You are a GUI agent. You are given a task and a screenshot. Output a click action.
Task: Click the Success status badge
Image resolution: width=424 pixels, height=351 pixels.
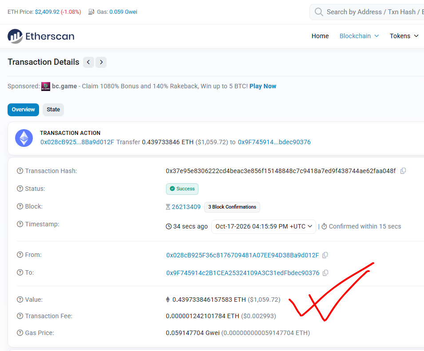point(182,189)
